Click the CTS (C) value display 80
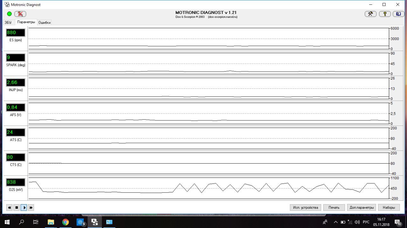This screenshot has width=407, height=228. 16,157
